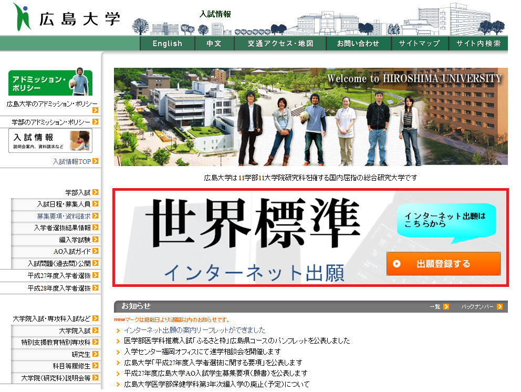Open 入学者選抜結果情報 link
521x392 pixels.
coord(62,228)
